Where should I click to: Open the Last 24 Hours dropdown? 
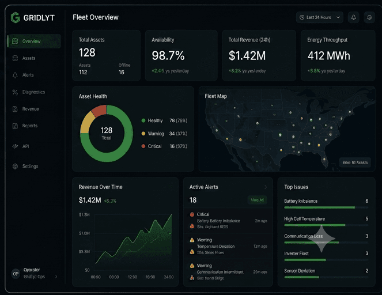tap(320, 17)
